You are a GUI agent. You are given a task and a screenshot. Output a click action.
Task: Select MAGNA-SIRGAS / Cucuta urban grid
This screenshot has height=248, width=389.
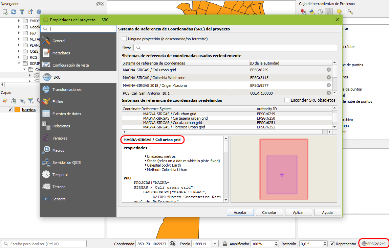(x=227, y=123)
